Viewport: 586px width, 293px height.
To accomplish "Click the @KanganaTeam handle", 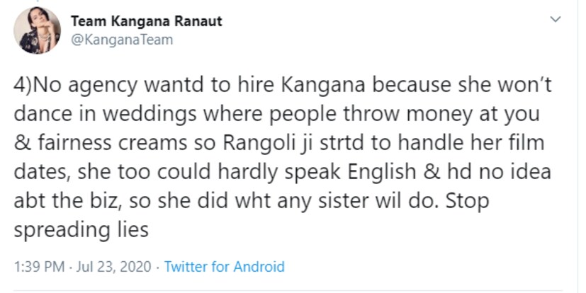I will [x=121, y=40].
